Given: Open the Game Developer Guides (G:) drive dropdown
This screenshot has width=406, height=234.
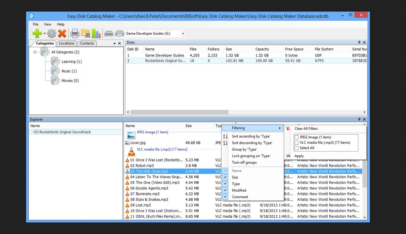Looking at the screenshot, I should point(183,33).
